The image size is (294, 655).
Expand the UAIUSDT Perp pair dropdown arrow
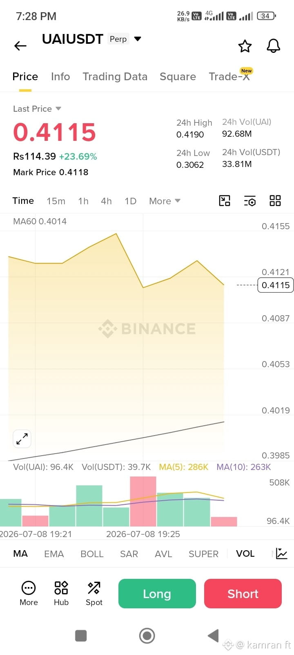click(138, 39)
